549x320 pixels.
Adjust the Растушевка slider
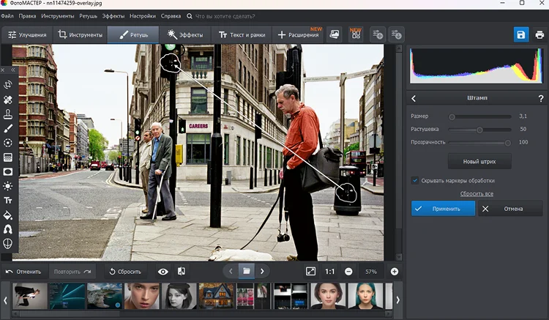pyautogui.click(x=479, y=130)
